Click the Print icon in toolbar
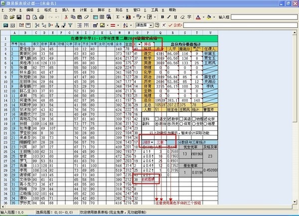This screenshot has height=216, width=299. click(x=41, y=17)
